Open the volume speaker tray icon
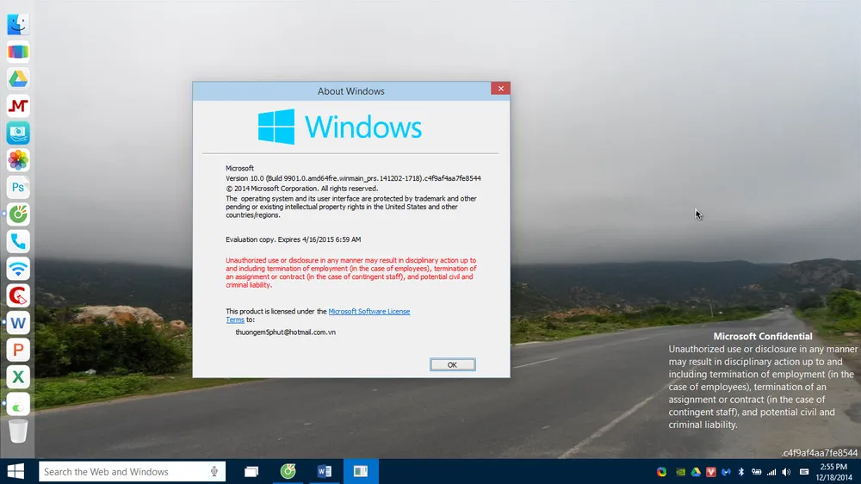 point(786,472)
